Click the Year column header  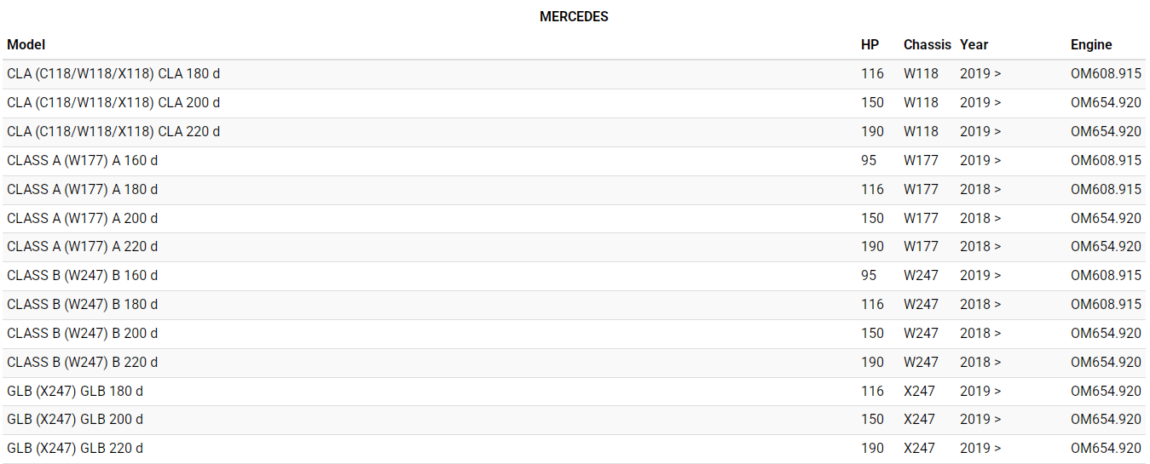click(974, 44)
